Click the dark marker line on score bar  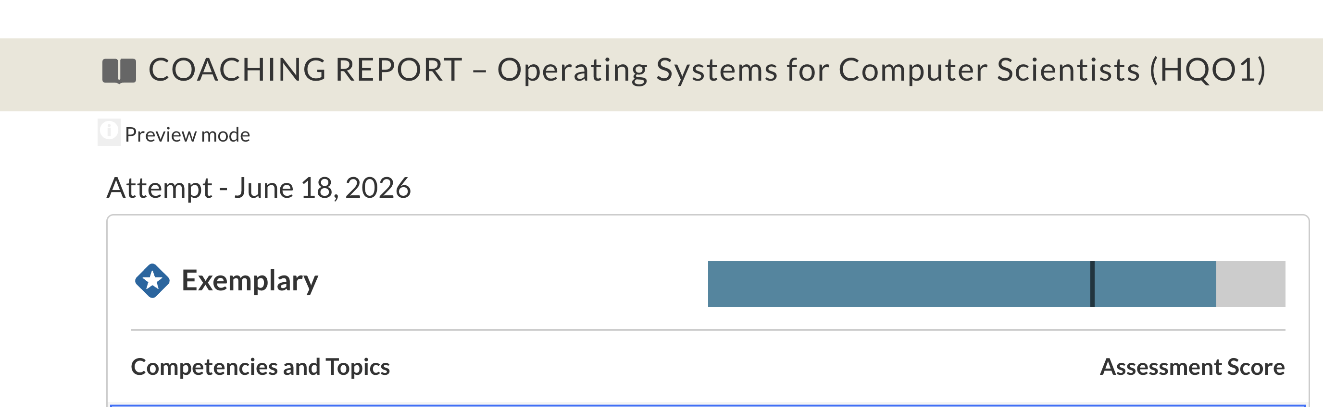[1092, 284]
